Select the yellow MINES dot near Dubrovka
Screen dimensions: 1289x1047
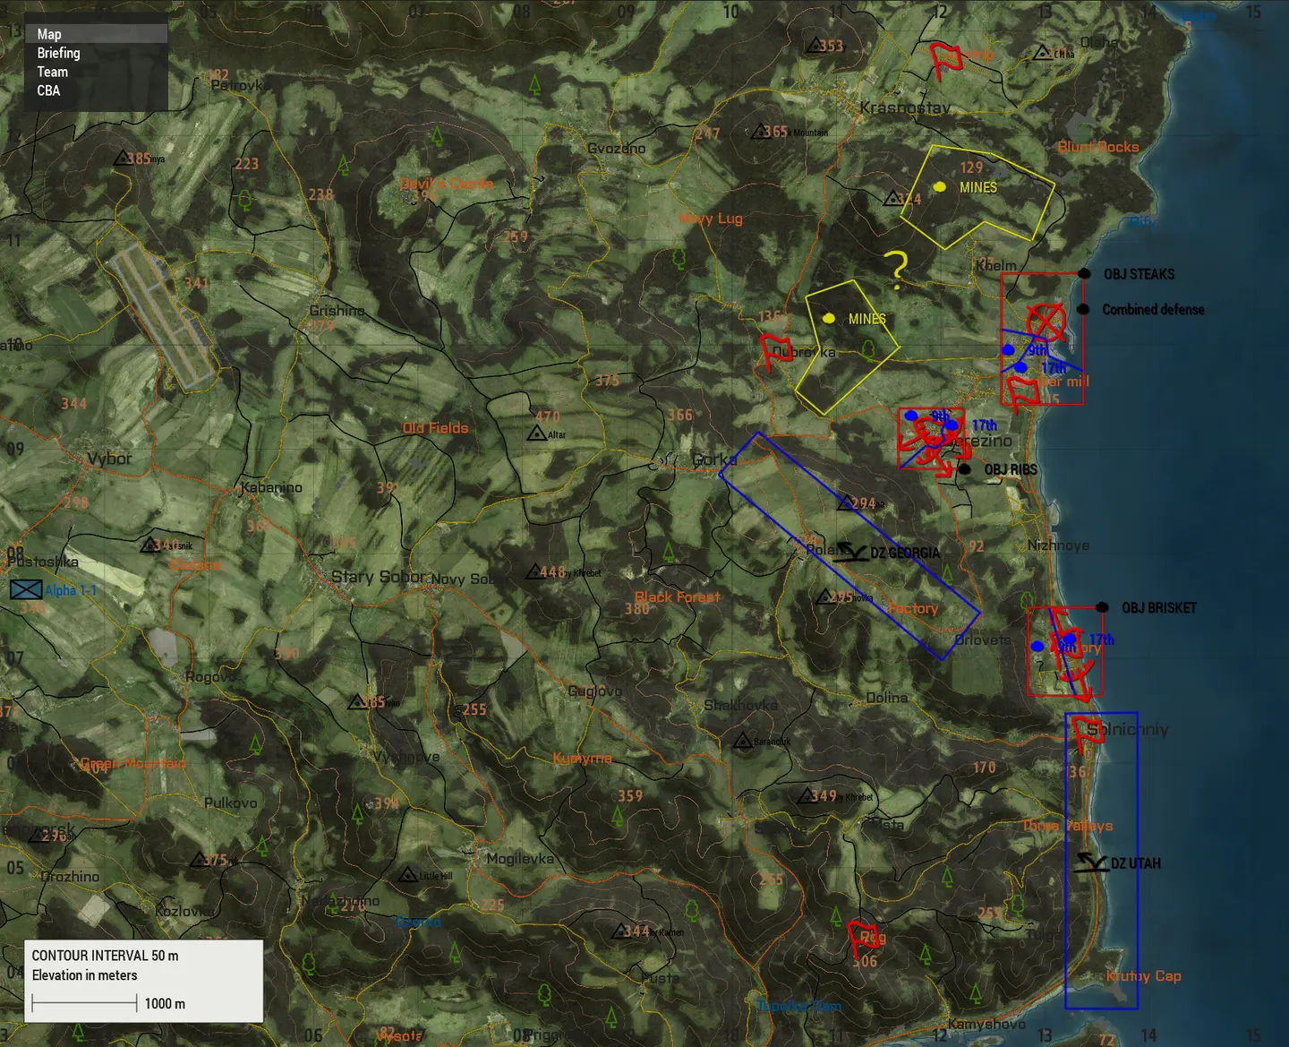click(x=829, y=318)
